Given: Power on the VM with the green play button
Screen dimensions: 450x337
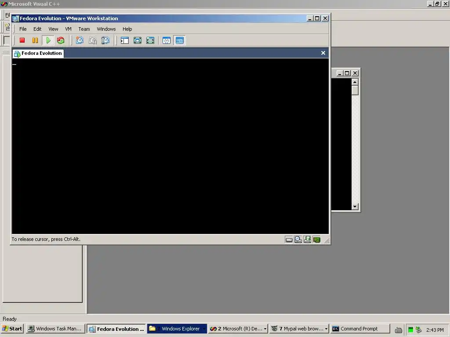Looking at the screenshot, I should pos(48,40).
